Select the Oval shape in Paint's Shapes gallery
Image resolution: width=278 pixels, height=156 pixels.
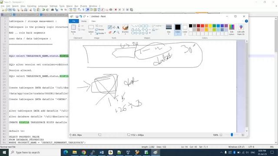pos(139,26)
